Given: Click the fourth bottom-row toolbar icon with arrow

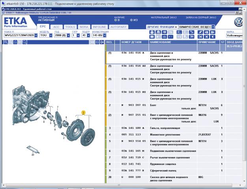Looking at the screenshot, I should (x=170, y=37).
